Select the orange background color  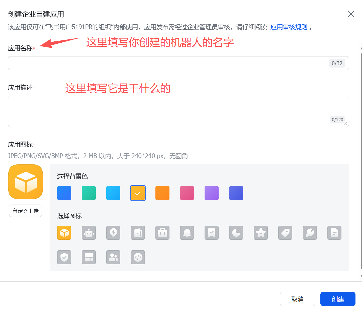pyautogui.click(x=162, y=193)
